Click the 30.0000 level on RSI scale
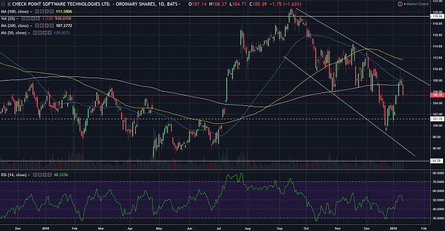The image size is (445, 231). [438, 218]
